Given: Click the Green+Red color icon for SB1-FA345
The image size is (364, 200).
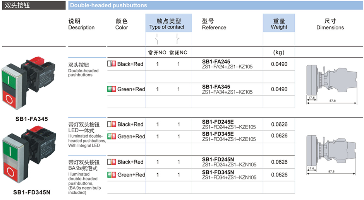Looking at the screenshot, I should (x=112, y=89).
